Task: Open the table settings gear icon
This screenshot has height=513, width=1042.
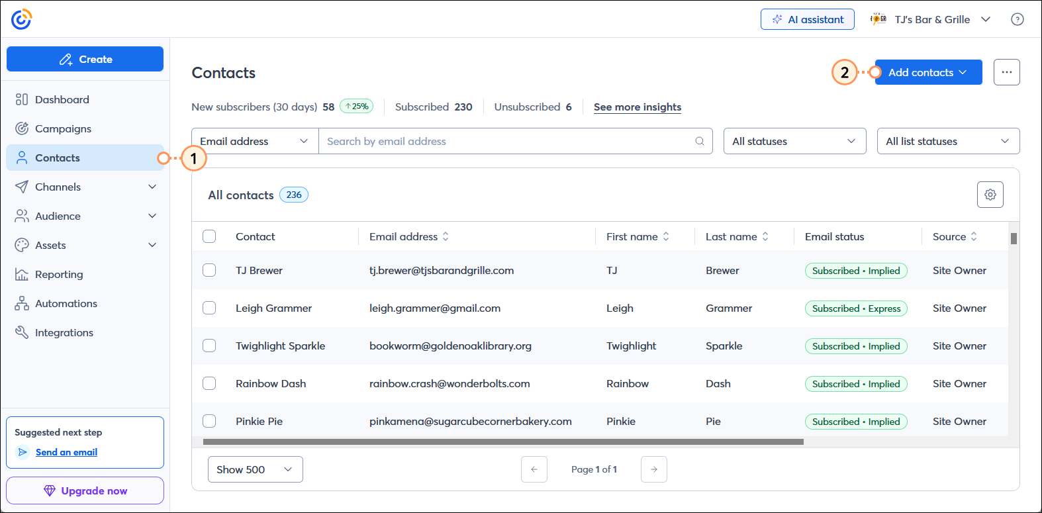Action: 990,195
